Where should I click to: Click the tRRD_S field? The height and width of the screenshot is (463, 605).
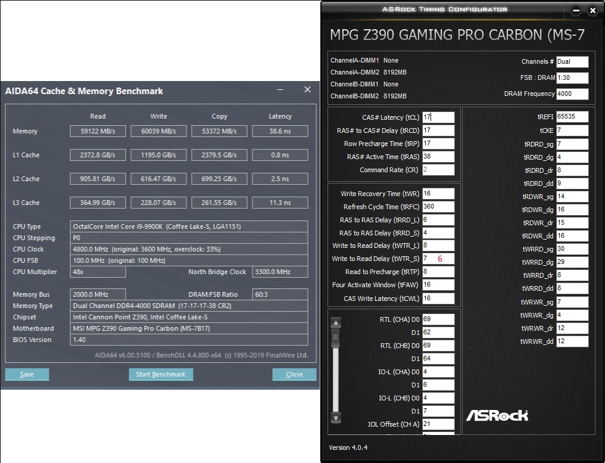pyautogui.click(x=438, y=233)
